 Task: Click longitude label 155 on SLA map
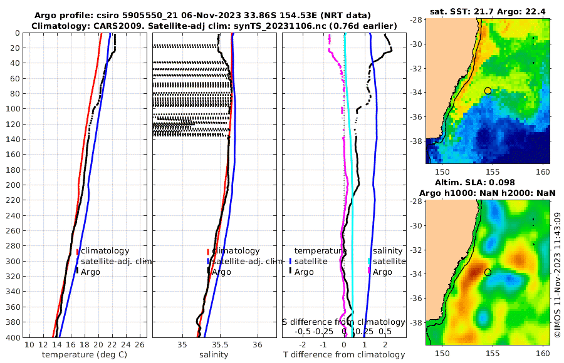493,354
